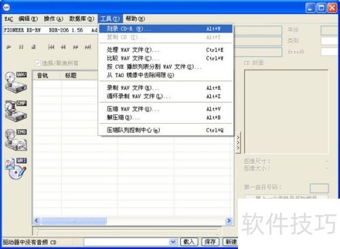Click the WRI write CD icon
340x249 pixels.
coord(16,169)
